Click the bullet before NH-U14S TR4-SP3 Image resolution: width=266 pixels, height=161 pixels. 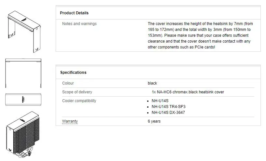tap(148, 107)
